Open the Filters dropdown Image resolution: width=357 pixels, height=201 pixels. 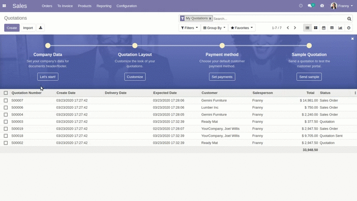pyautogui.click(x=189, y=28)
